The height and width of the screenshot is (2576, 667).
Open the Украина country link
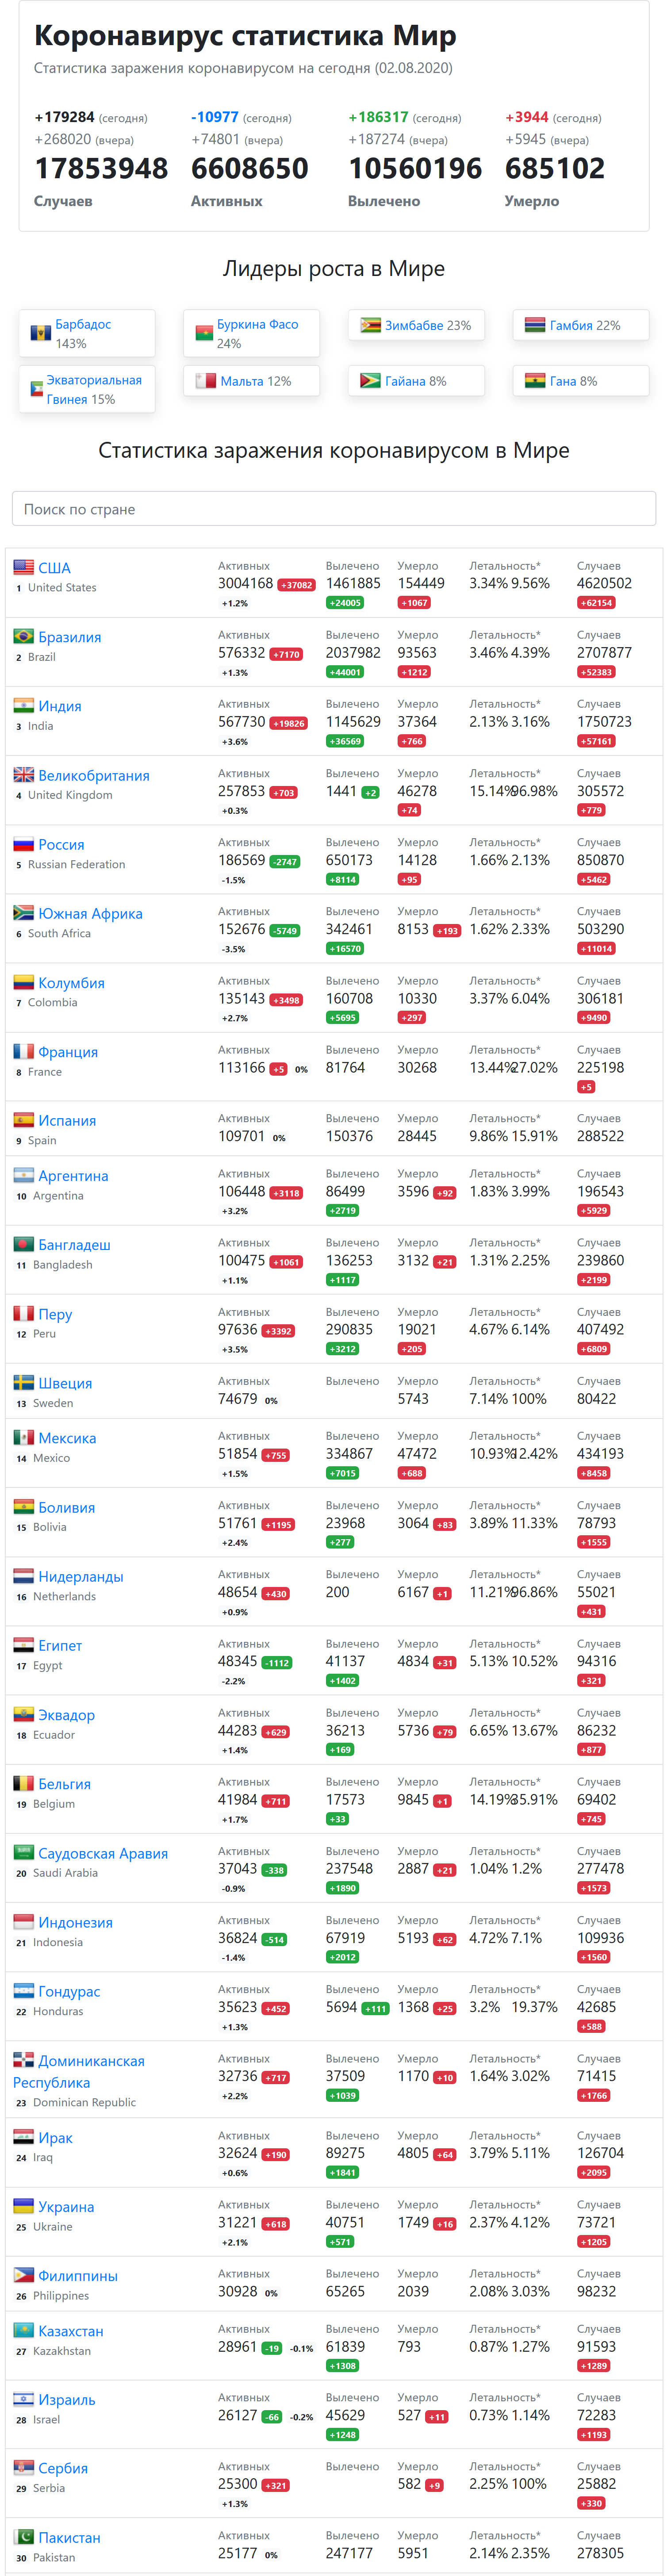[66, 2206]
